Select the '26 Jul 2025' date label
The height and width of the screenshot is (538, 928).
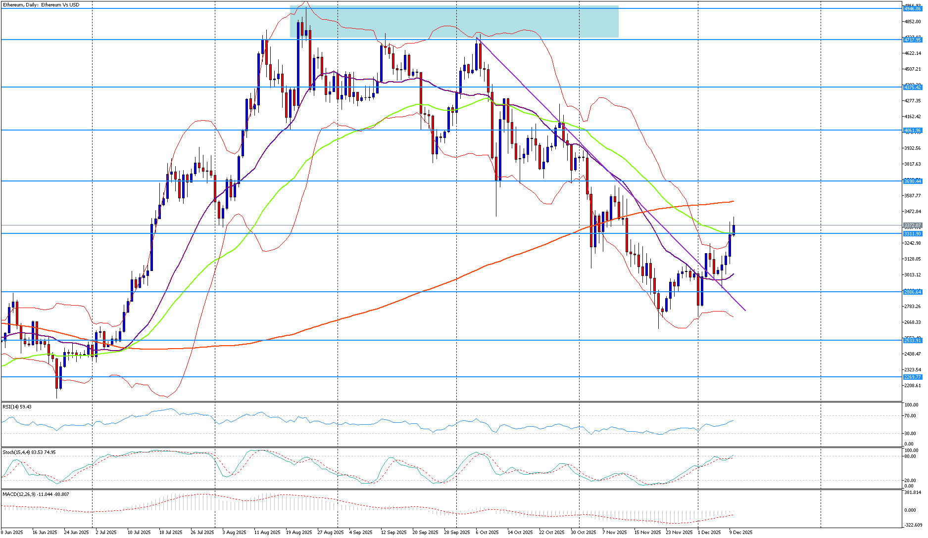tap(202, 533)
